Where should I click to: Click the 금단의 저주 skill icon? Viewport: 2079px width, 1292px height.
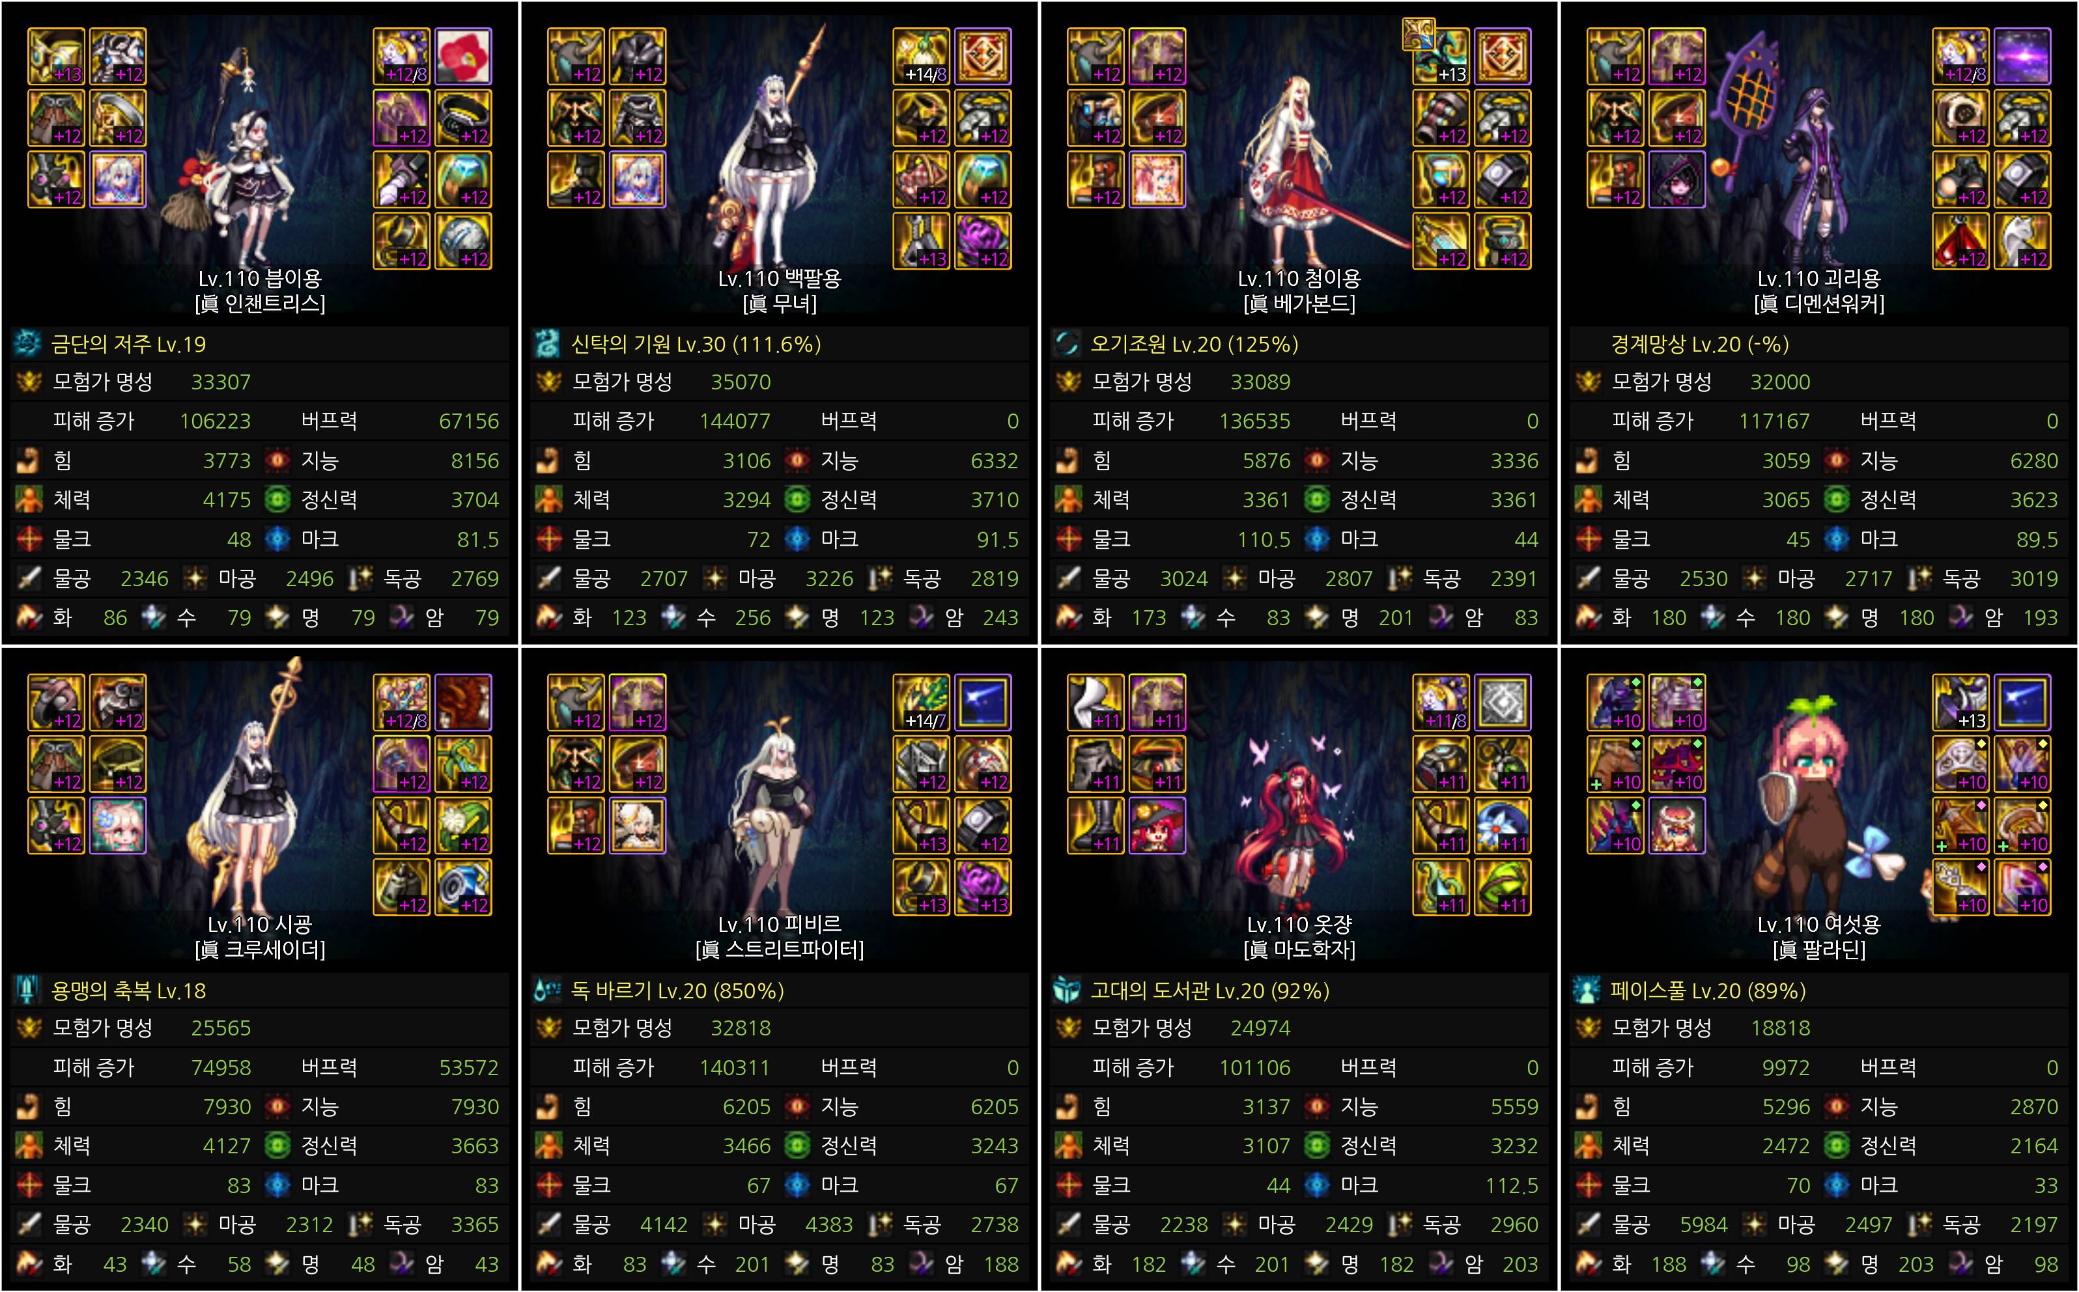pos(28,344)
